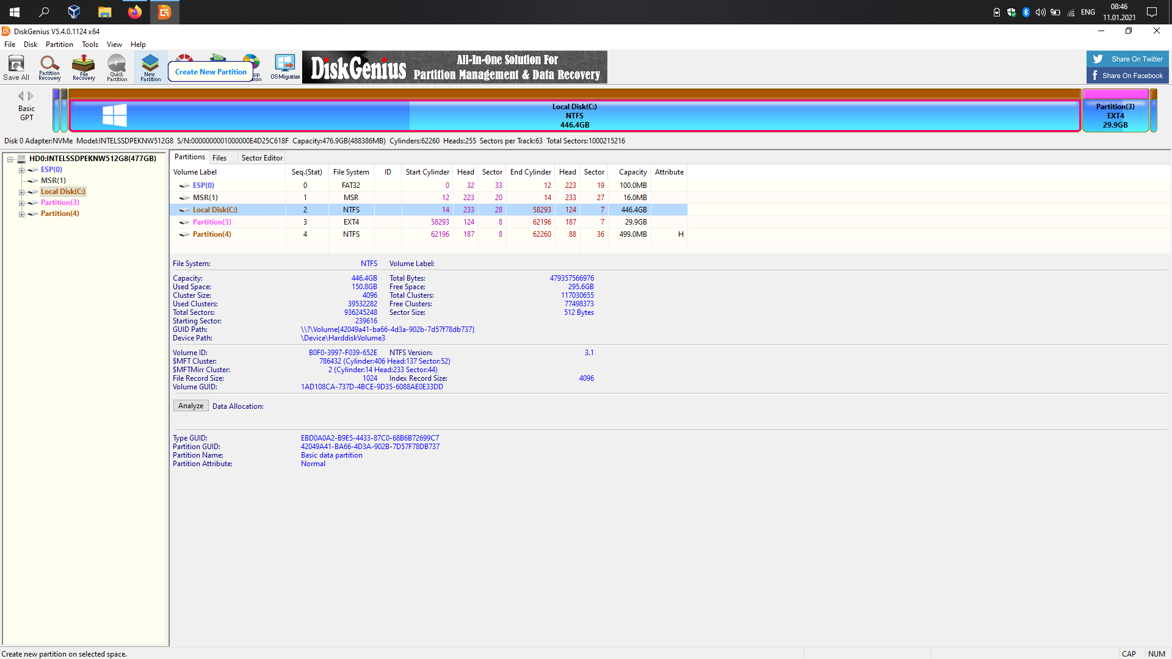Viewport: 1172px width, 659px height.
Task: Select Partition(4) in the disk tree
Action: point(60,214)
